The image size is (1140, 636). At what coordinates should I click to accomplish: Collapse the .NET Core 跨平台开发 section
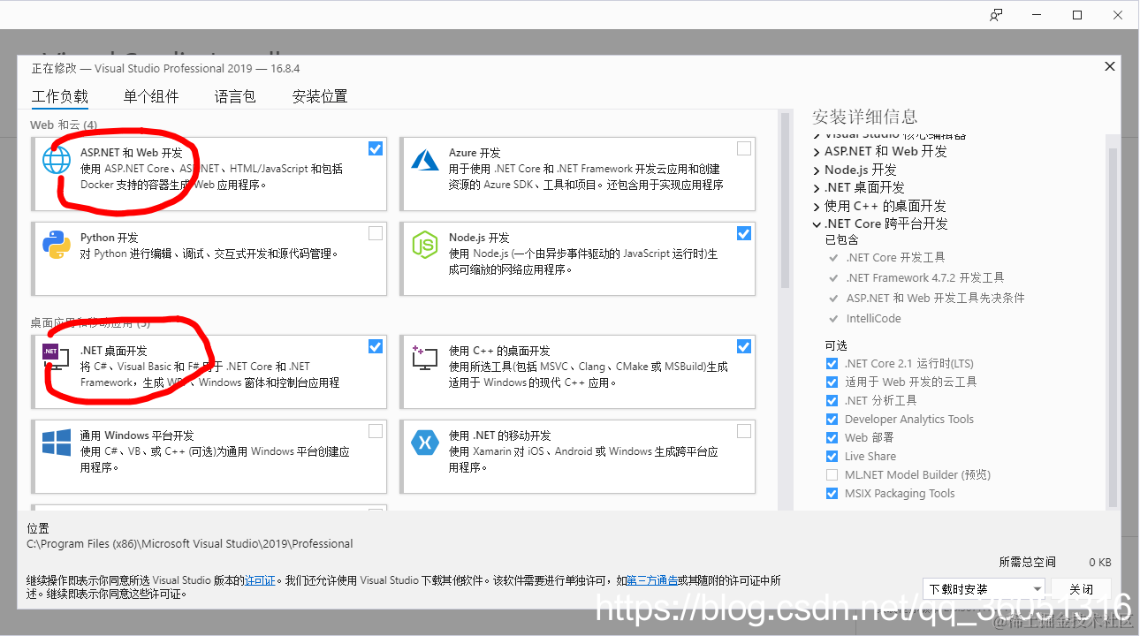817,224
